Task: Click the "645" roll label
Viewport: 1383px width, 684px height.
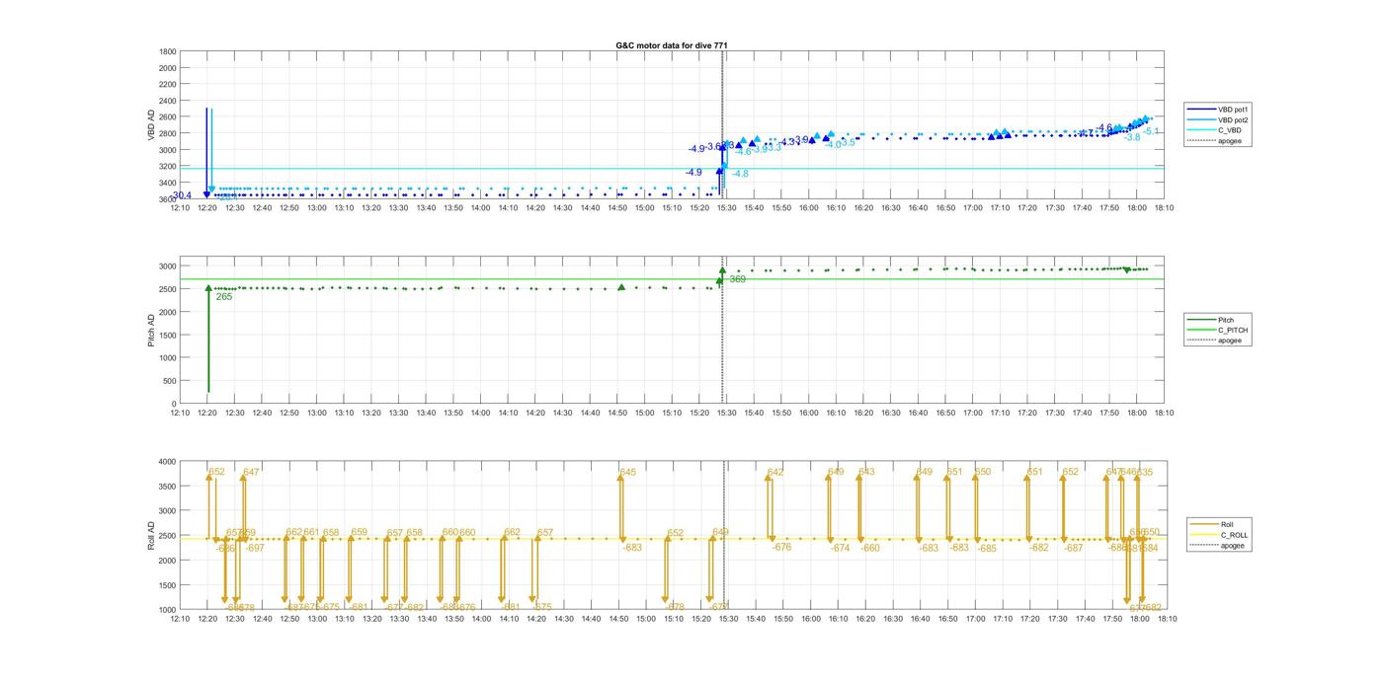Action: (x=628, y=472)
